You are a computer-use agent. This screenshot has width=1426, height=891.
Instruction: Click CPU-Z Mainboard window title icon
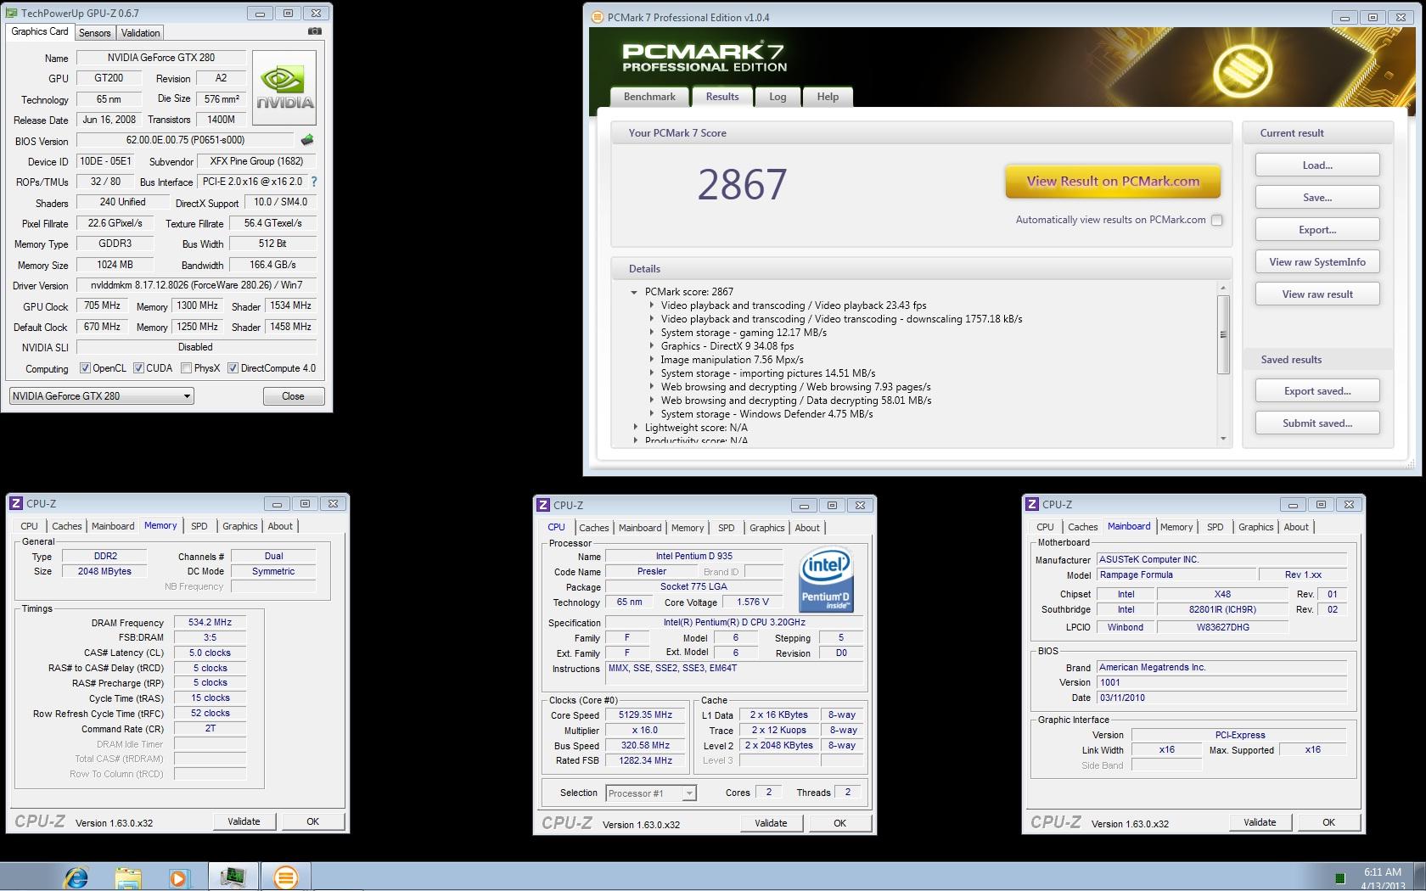tap(1032, 504)
